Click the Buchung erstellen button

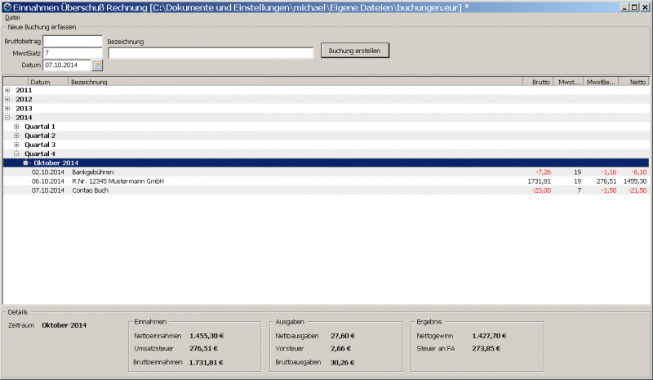click(355, 51)
